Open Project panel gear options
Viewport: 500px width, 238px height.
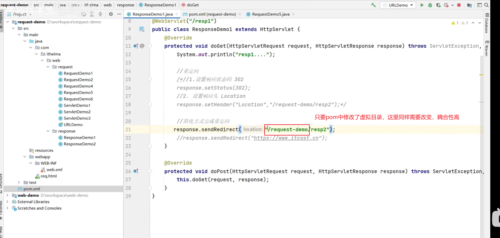click(111, 14)
